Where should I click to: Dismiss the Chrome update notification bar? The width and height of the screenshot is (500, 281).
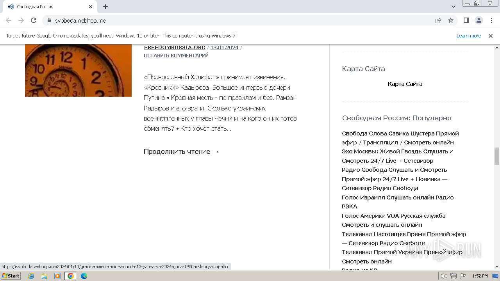coord(491,36)
